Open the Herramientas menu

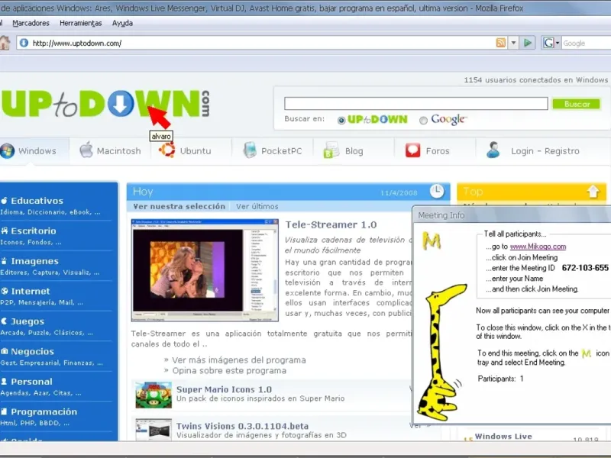click(81, 23)
